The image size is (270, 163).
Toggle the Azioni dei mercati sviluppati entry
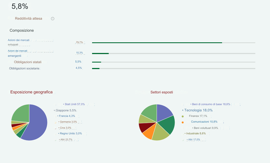coord(19,42)
